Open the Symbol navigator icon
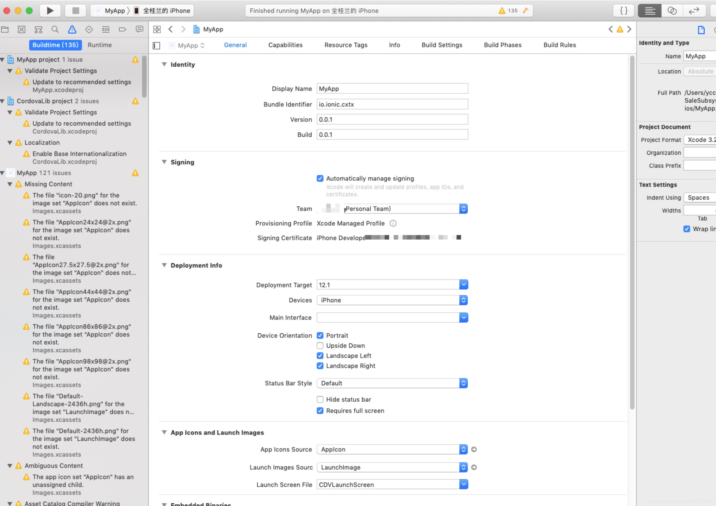 [38, 29]
